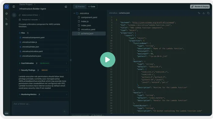
Task: Click the schema.json breadcrumb label
Action: pos(125,13)
